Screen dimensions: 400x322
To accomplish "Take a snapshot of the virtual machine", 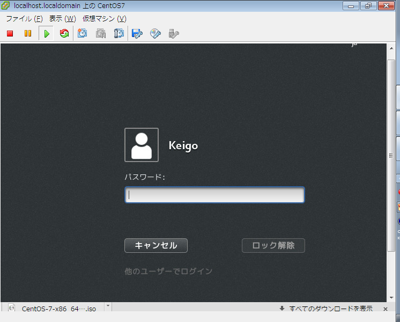I will click(82, 33).
